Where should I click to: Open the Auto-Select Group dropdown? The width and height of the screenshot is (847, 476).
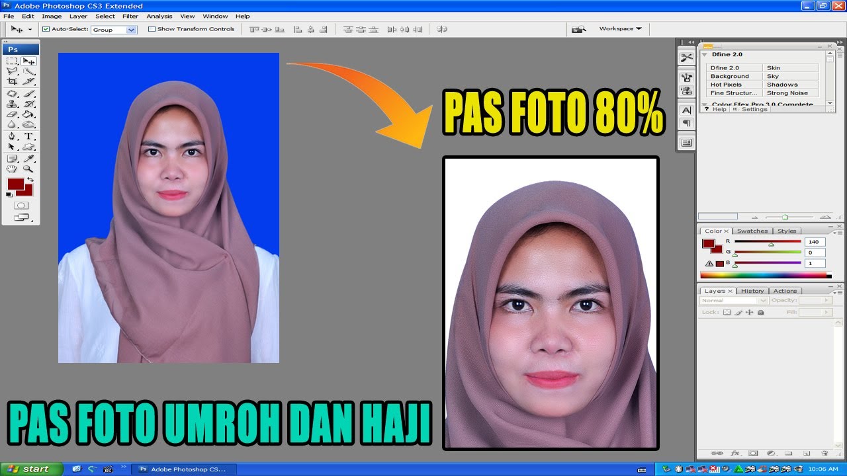point(132,28)
